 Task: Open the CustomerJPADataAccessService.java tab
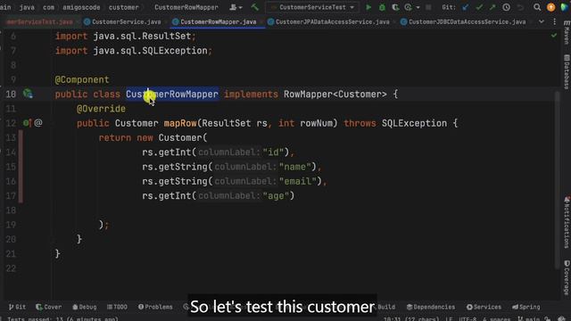(328, 21)
